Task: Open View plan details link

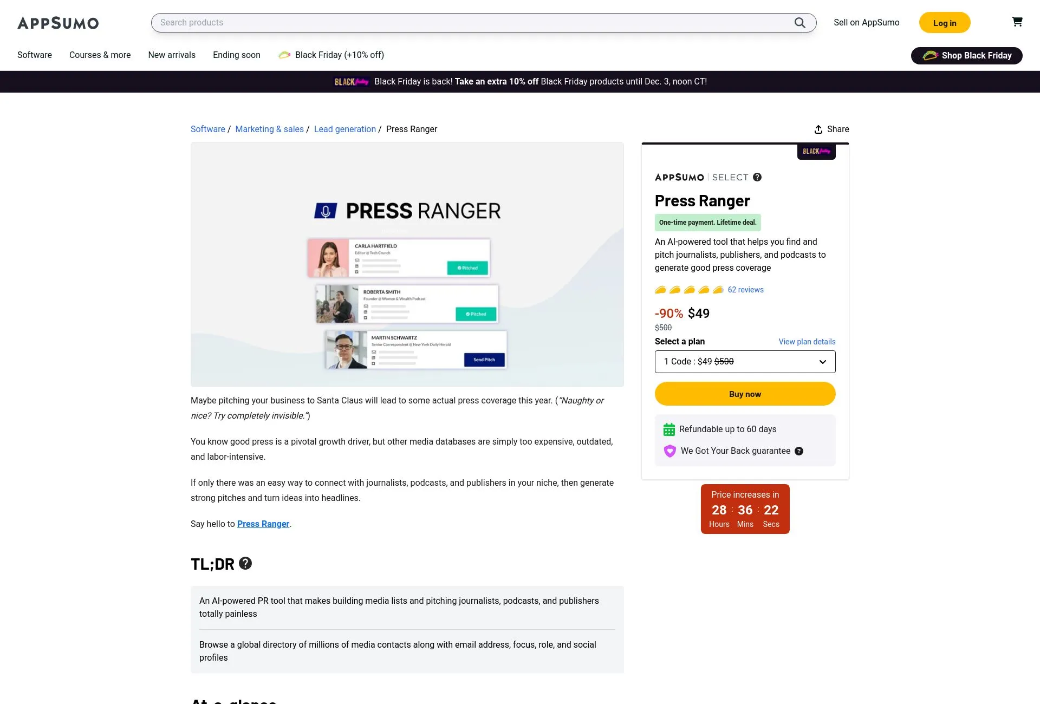Action: 807,342
